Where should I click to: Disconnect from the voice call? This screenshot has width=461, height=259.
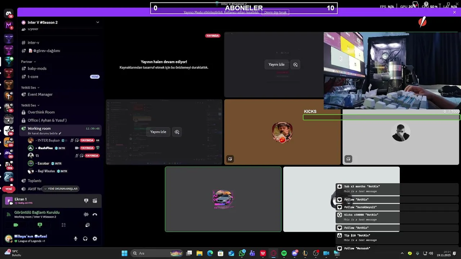pyautogui.click(x=95, y=214)
